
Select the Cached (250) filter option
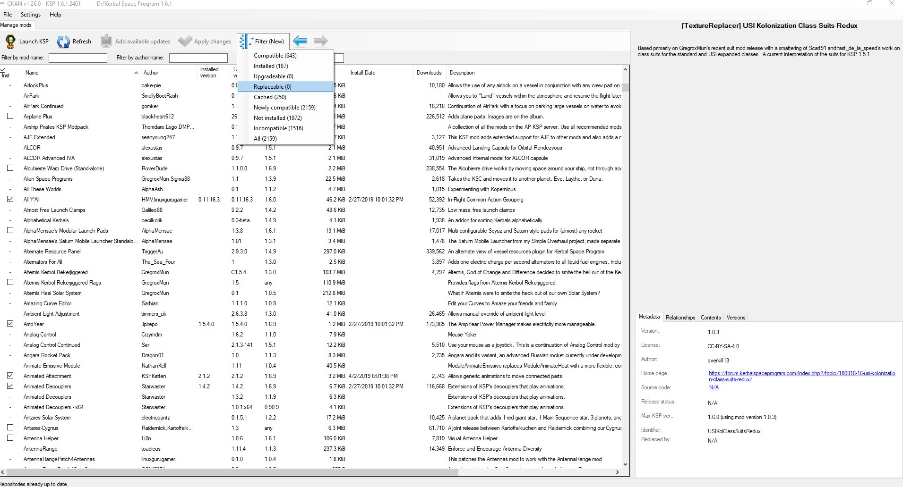pos(270,97)
